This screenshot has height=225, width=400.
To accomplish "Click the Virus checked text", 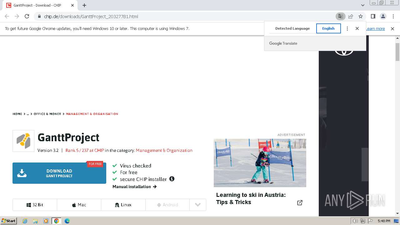I will (x=136, y=166).
